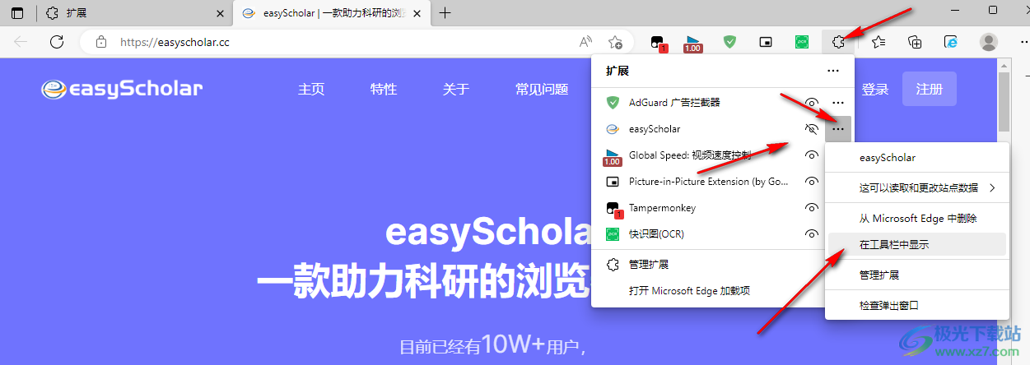View site information lock icon
Screen dimensions: 1030x365
101,42
